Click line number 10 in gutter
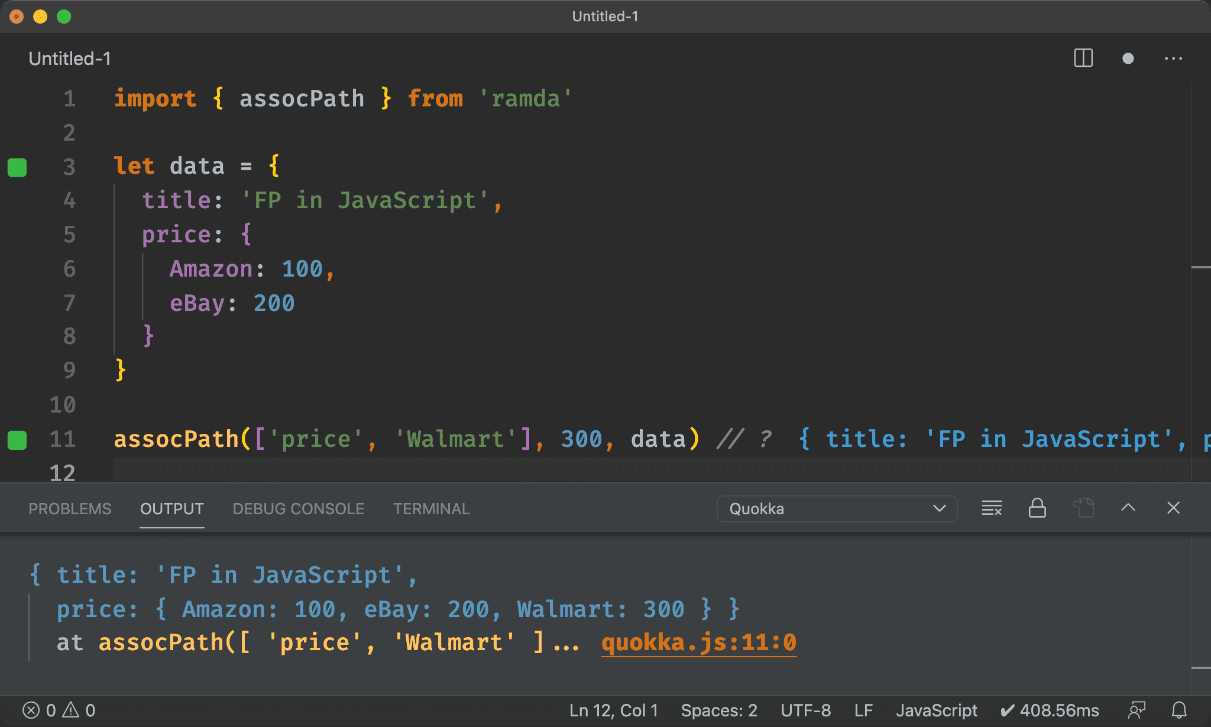 pos(63,405)
